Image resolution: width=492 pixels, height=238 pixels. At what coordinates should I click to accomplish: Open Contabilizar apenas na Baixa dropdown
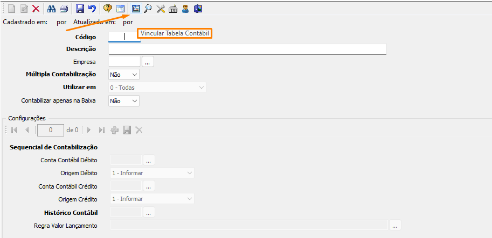coord(124,101)
